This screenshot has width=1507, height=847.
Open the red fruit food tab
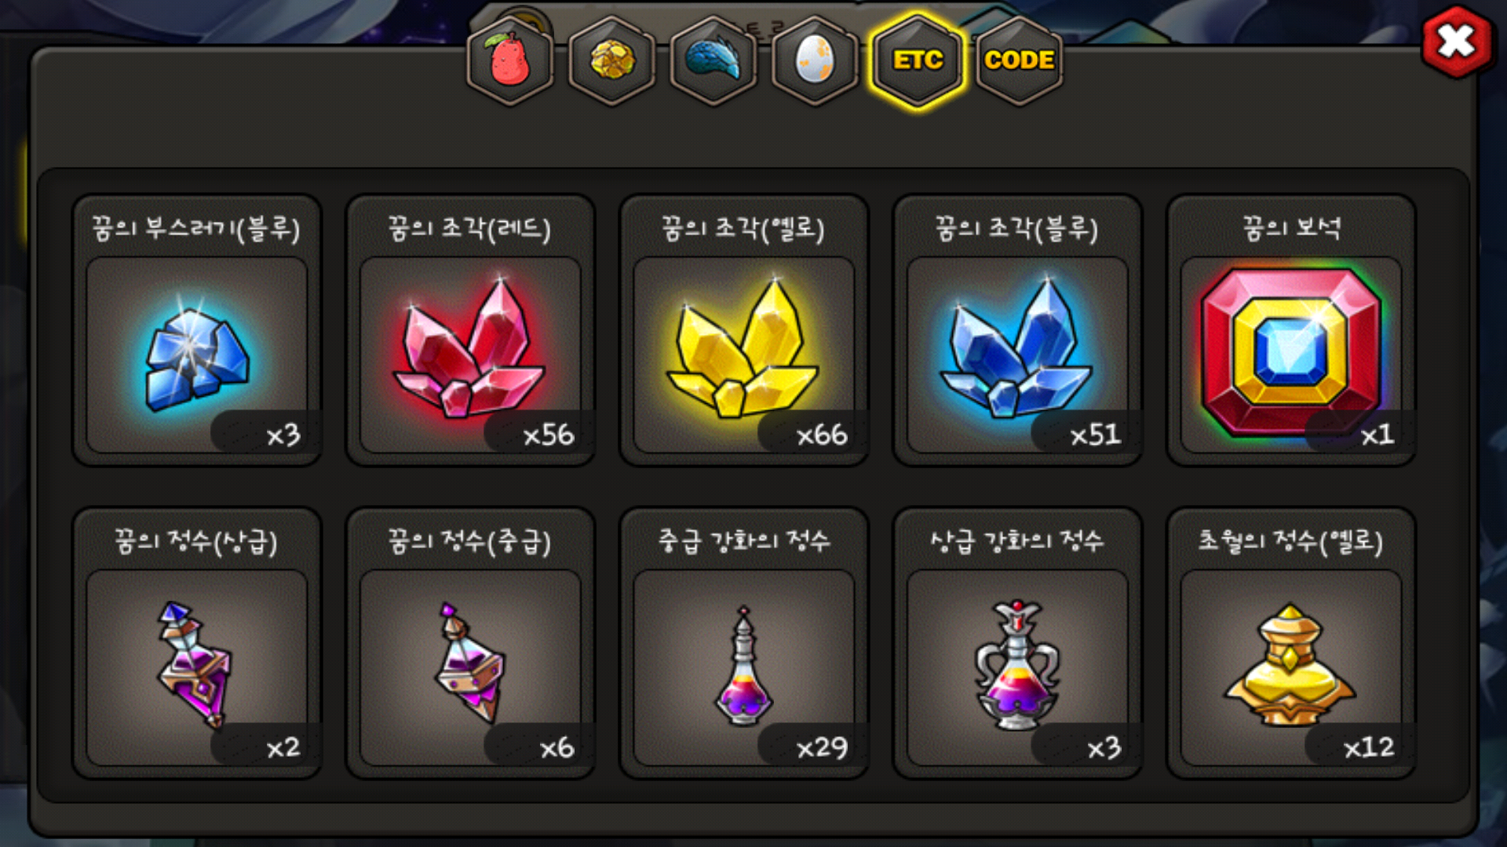[510, 60]
